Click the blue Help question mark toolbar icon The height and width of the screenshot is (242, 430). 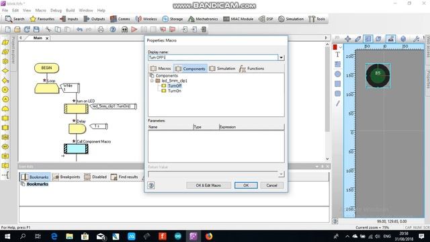coord(113,30)
